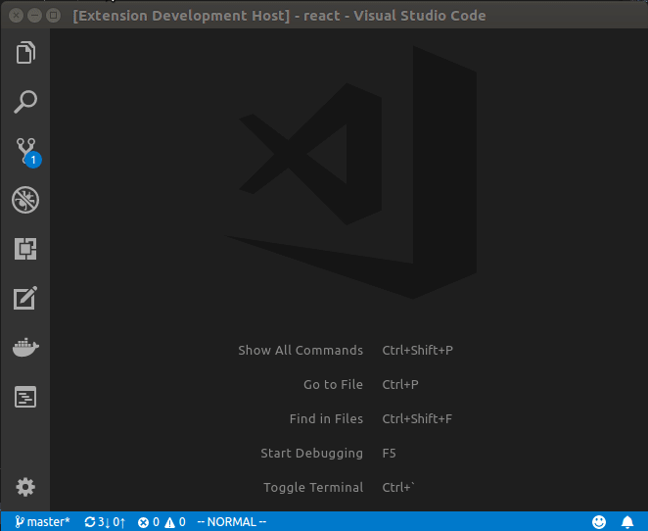Open the Debug view bug icon
Image resolution: width=648 pixels, height=531 pixels.
25,200
